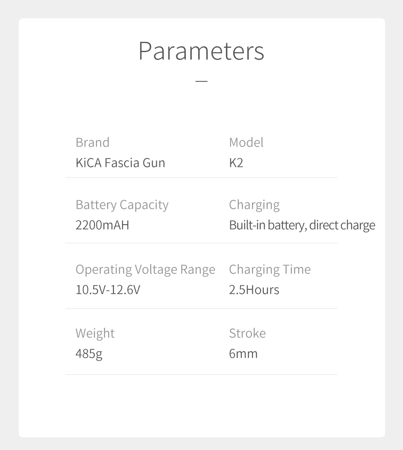This screenshot has height=450, width=403.
Task: Click the 2200mAH value
Action: 102,225
